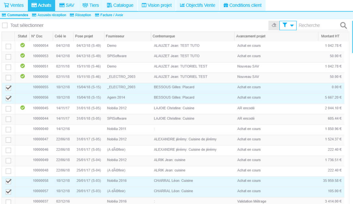
Task: Tick checkbox for order 10000040
Action: (x=8, y=130)
